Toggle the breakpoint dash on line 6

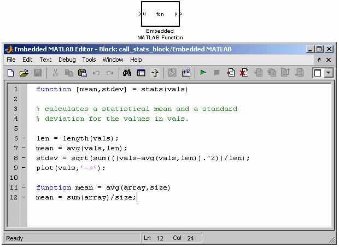click(24, 138)
